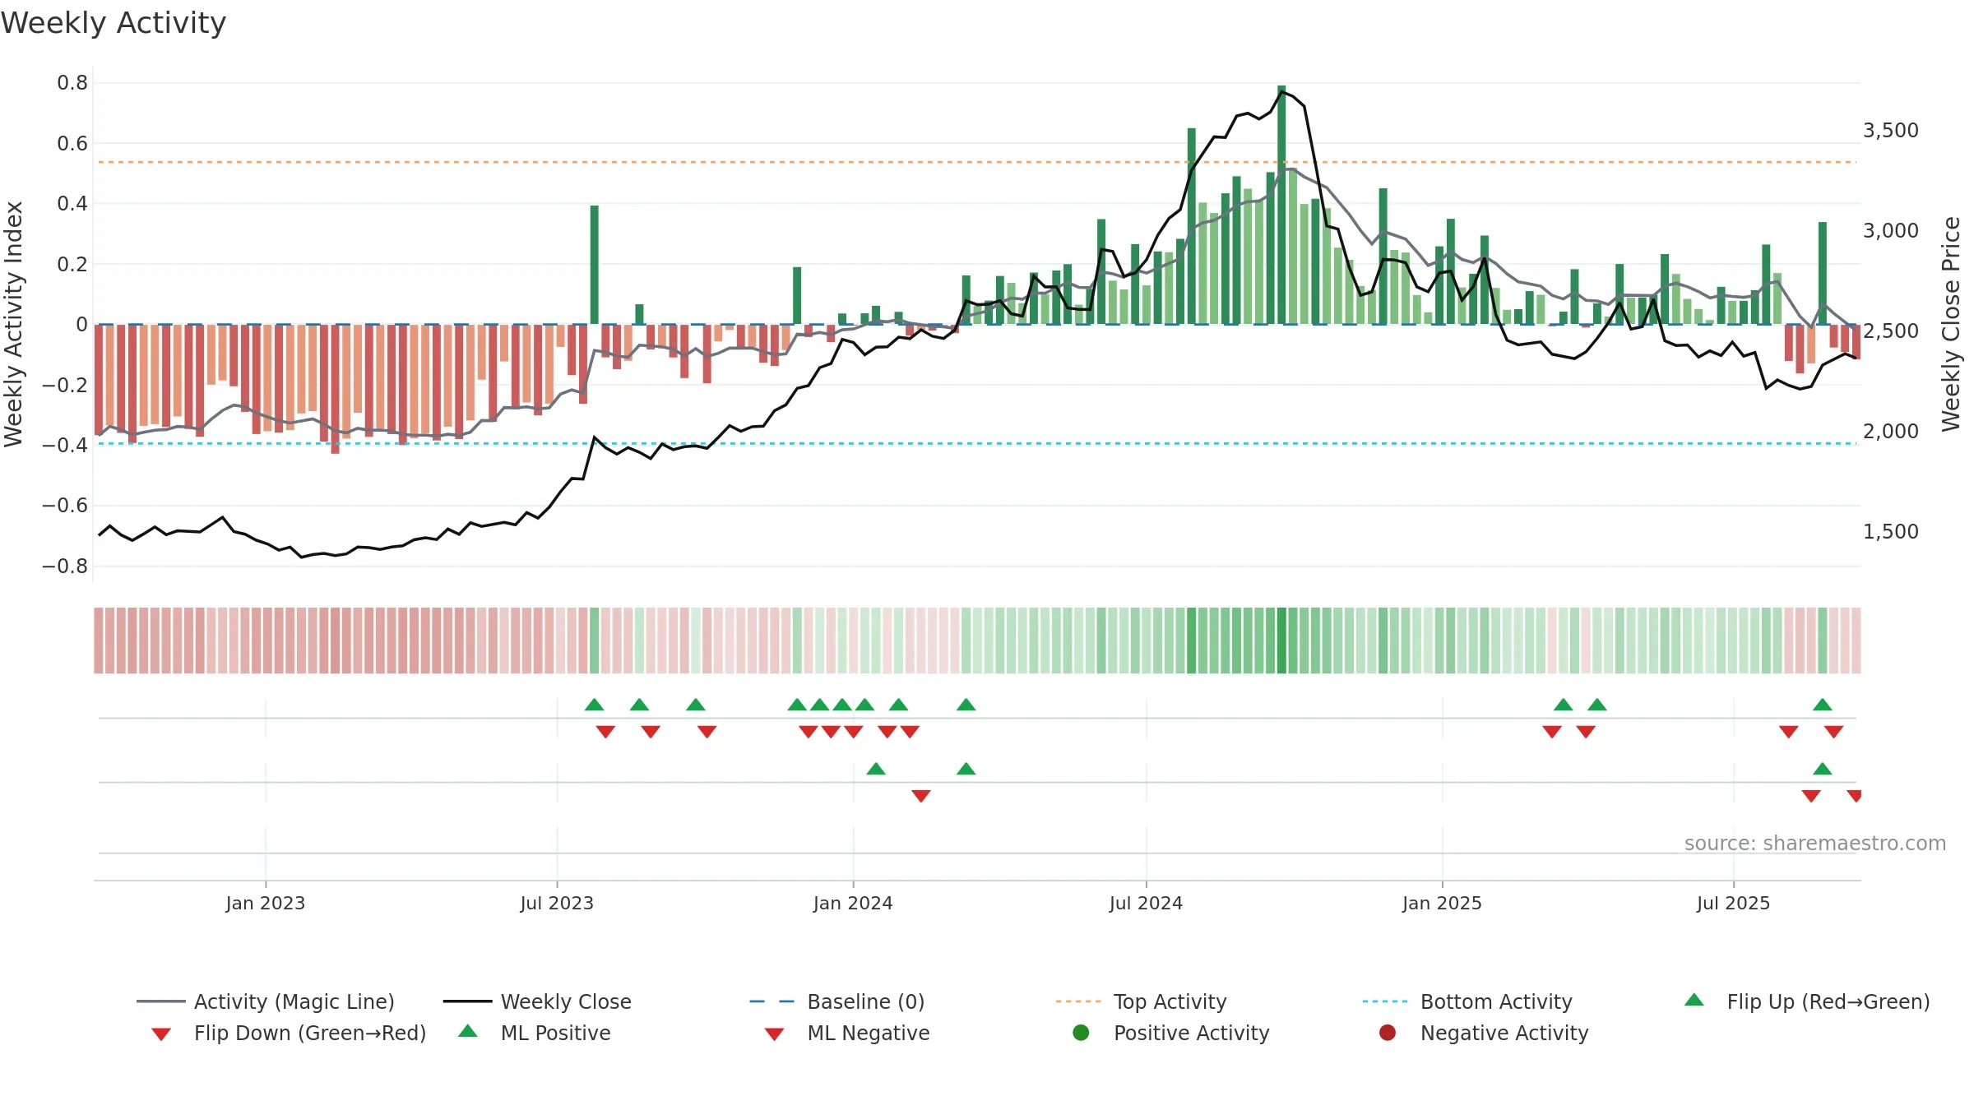This screenshot has width=1974, height=1110.
Task: Click the green triangle icon beside Flip Up
Action: (1694, 1000)
